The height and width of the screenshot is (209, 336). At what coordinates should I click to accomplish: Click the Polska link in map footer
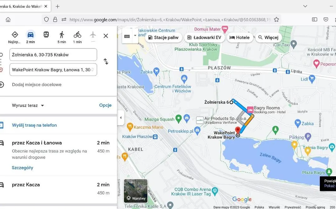coord(259,207)
